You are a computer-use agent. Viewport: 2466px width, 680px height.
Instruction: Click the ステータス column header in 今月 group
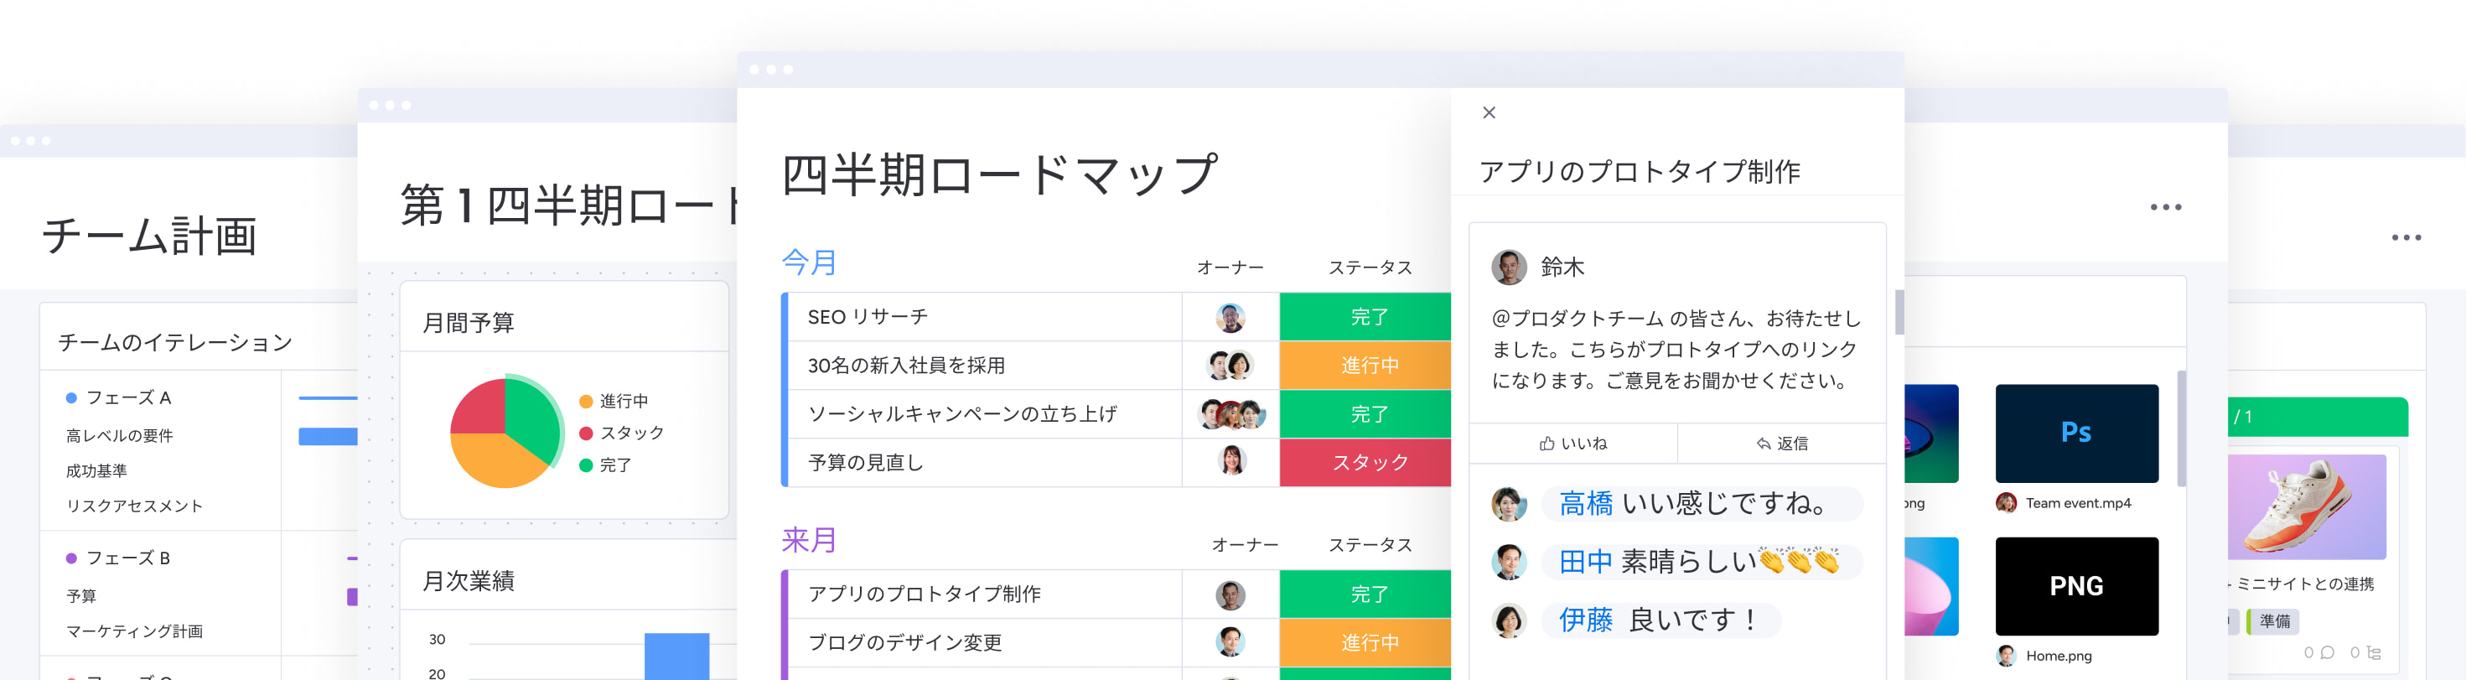click(x=1370, y=268)
